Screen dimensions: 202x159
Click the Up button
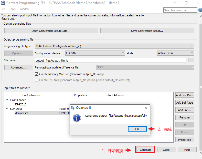(x=185, y=125)
